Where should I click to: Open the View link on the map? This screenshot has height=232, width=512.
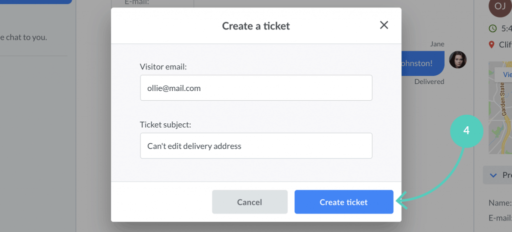tap(505, 75)
